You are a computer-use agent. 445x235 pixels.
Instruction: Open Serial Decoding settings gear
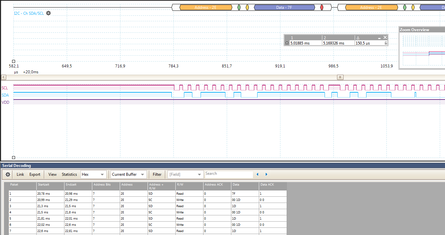(8, 174)
